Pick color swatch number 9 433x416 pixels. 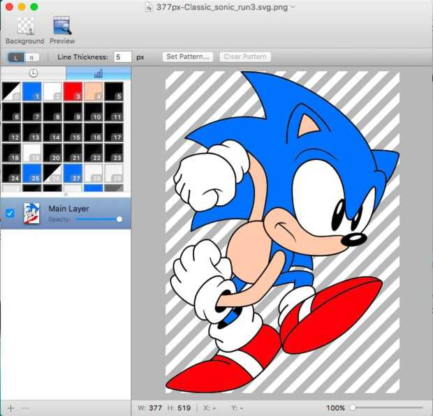pos(73,112)
